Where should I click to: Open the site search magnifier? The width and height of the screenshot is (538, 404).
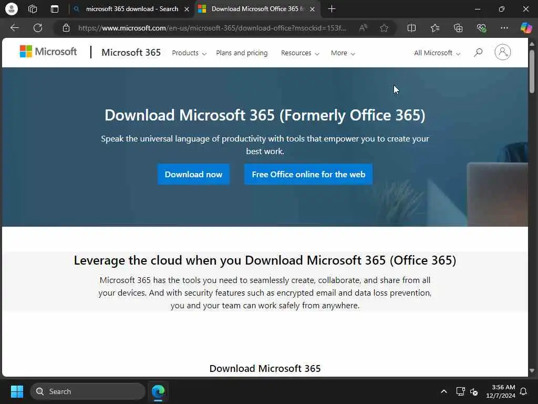478,53
